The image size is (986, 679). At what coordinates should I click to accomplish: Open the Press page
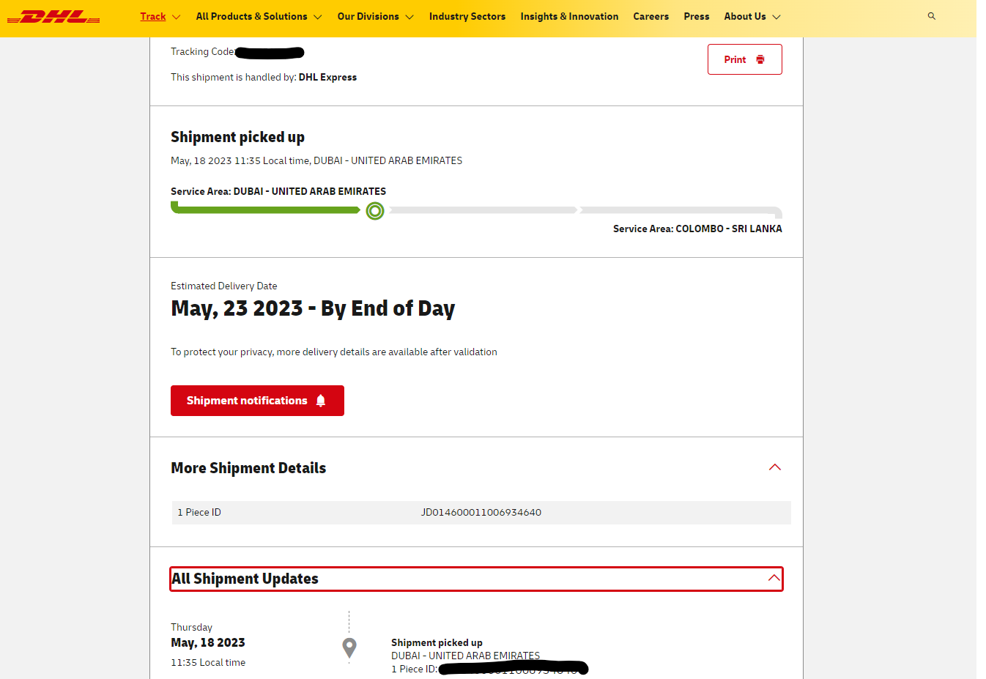click(697, 16)
